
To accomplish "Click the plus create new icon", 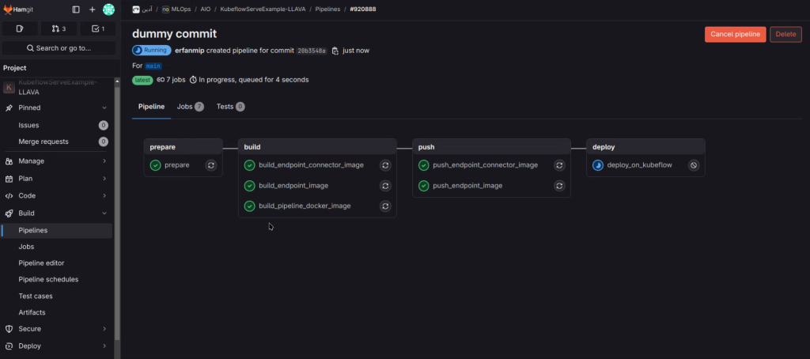I will pos(92,9).
